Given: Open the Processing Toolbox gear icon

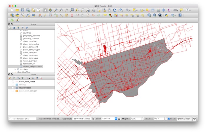Looking at the screenshot, I should [164, 10].
